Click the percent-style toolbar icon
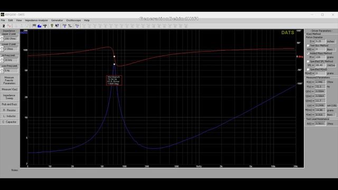Screen dimensions: 338x190 [x=70, y=26]
